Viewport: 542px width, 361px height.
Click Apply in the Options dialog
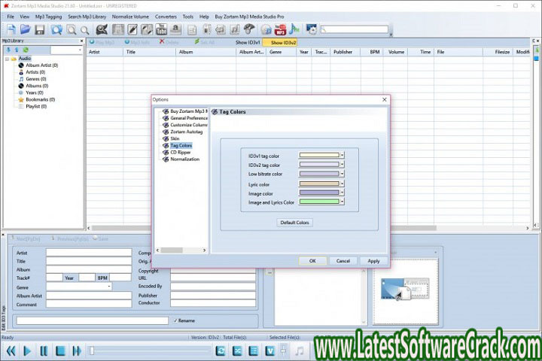pyautogui.click(x=373, y=261)
